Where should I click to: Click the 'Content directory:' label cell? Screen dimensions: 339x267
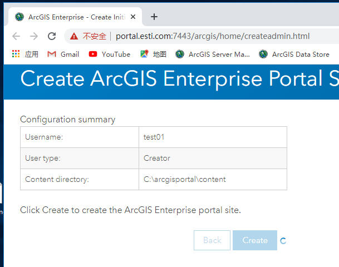coord(80,180)
